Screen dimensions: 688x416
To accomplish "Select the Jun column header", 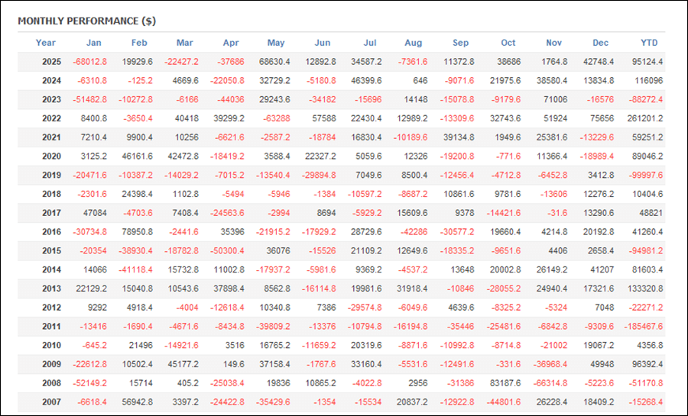I will pos(323,43).
